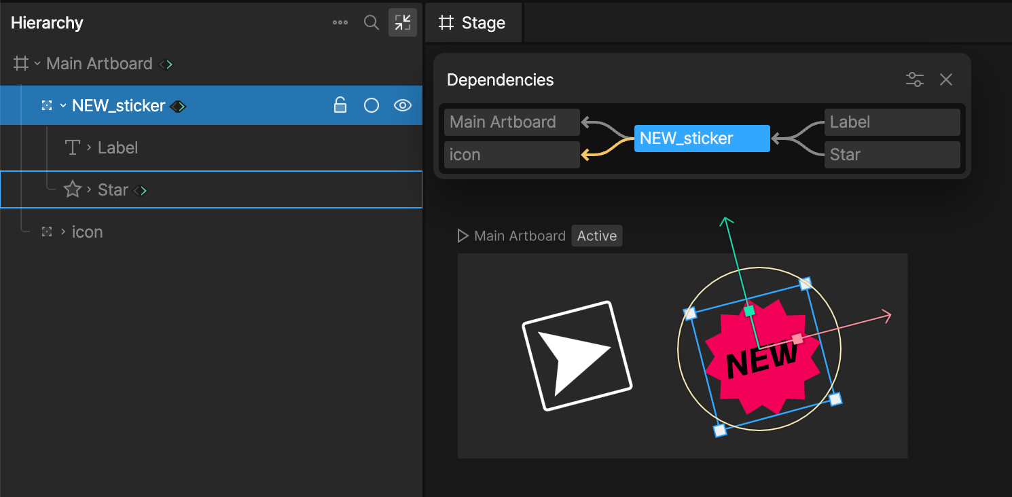Image resolution: width=1012 pixels, height=497 pixels.
Task: Click the top-right selection corner handle
Action: [806, 283]
